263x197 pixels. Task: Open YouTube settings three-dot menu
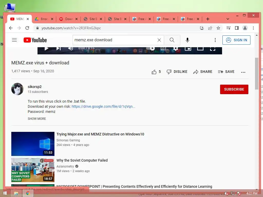tap(215, 40)
